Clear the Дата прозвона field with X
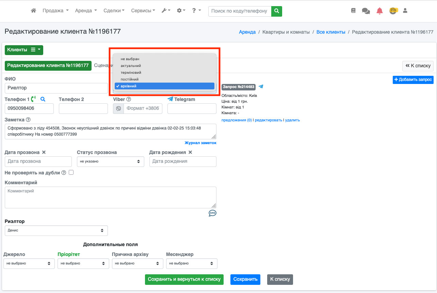 [44, 152]
